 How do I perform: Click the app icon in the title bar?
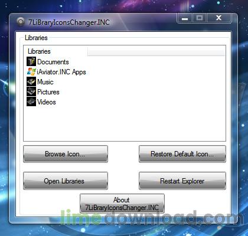point(21,21)
